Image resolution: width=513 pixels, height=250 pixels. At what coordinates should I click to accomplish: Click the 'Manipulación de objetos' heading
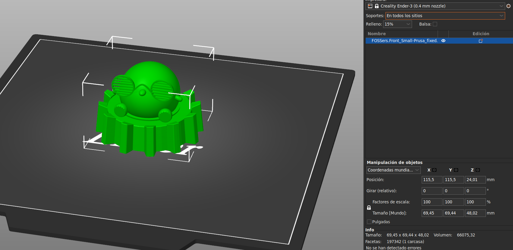(x=395, y=162)
